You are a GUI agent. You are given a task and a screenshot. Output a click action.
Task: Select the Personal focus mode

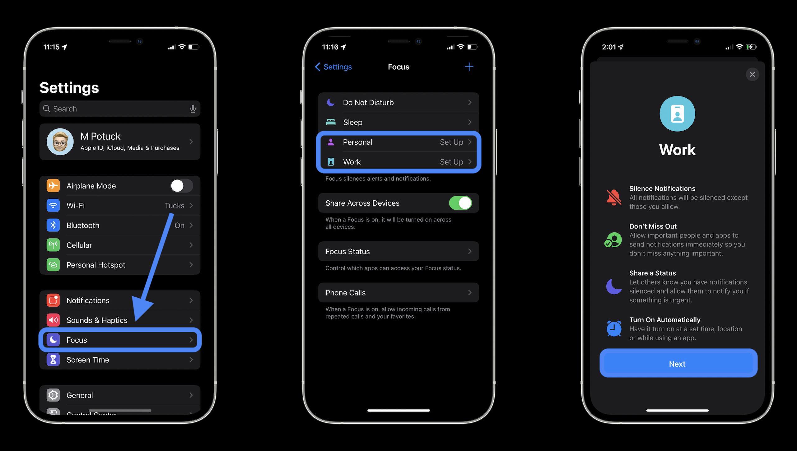tap(397, 142)
